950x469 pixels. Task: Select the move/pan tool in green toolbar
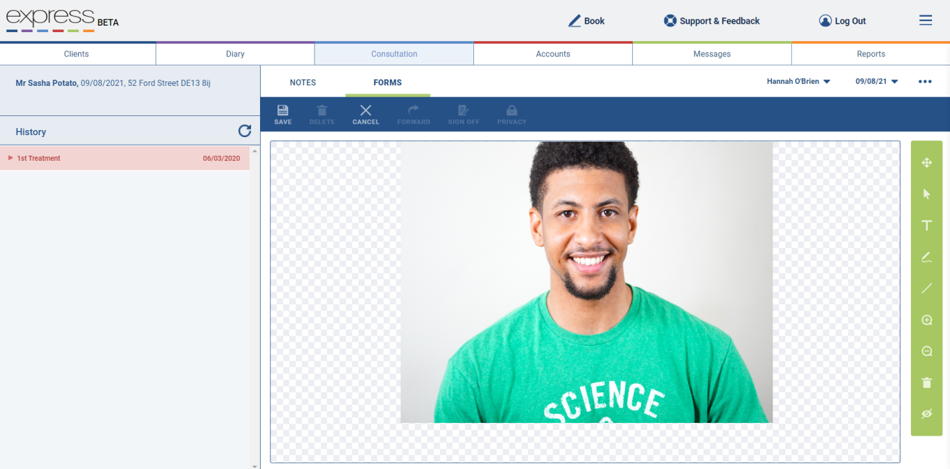tap(926, 163)
